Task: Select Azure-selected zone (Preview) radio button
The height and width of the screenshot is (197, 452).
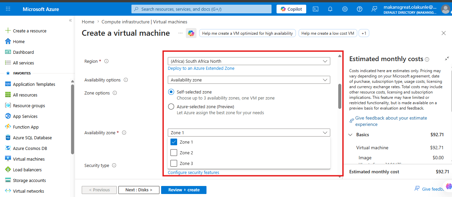Action: pos(171,107)
